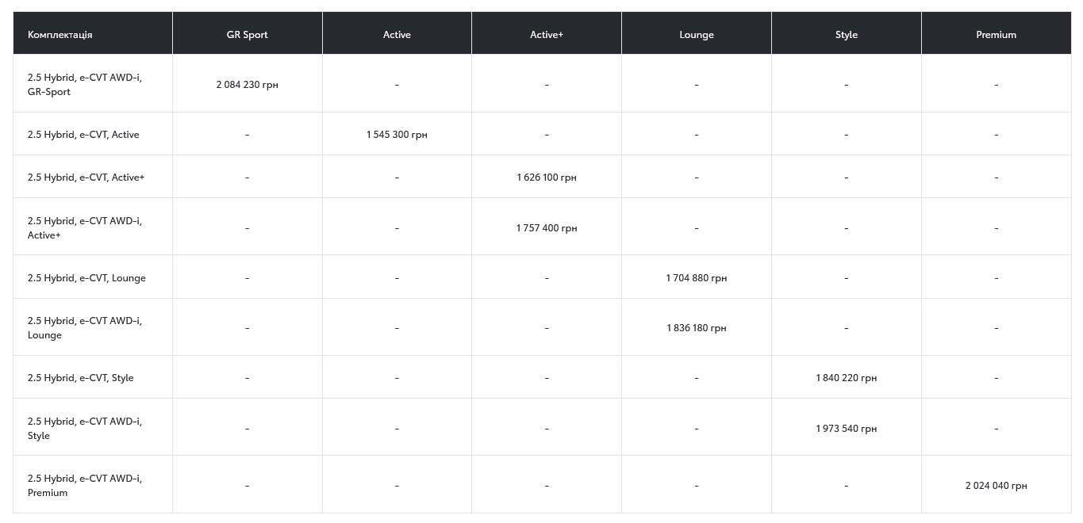Click the 1 836 180 грн price
This screenshot has height=523, width=1083.
(697, 328)
